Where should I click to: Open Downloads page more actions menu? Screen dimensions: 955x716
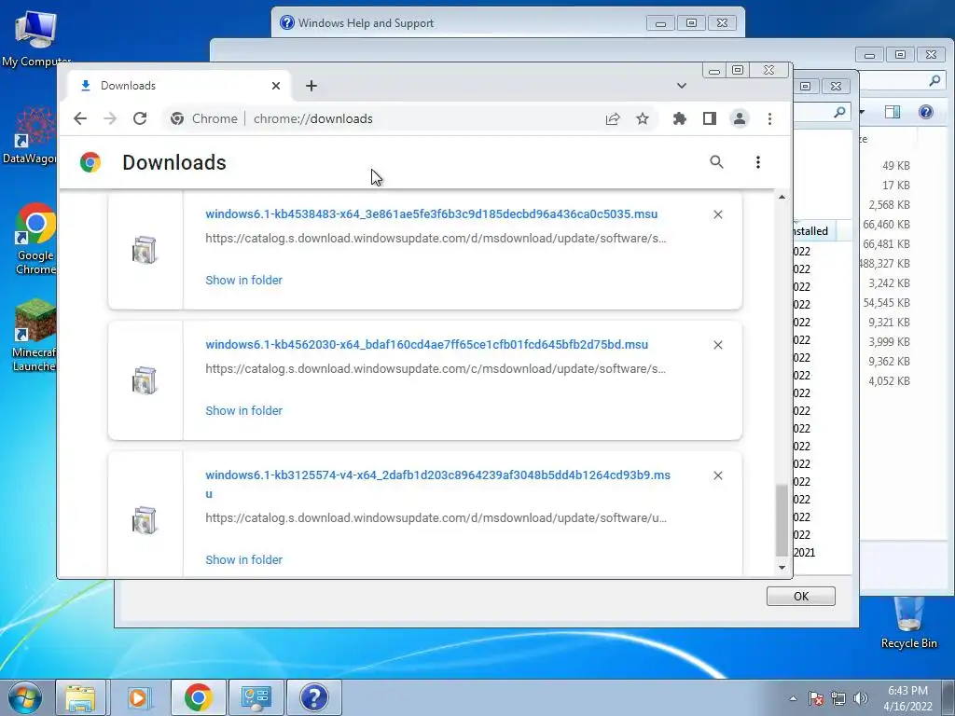pyautogui.click(x=758, y=162)
